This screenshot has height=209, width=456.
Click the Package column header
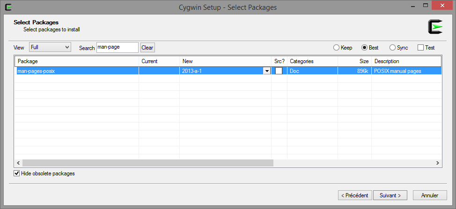pos(77,61)
